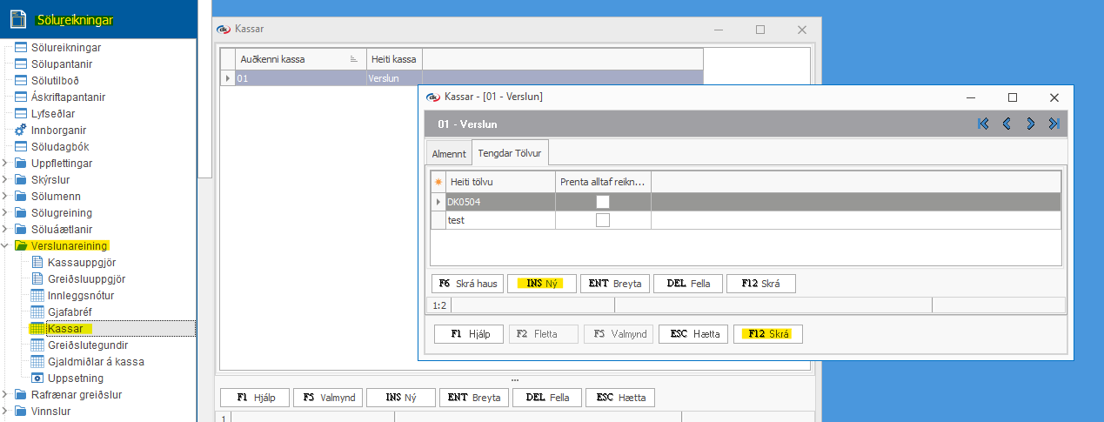This screenshot has height=422, width=1104.
Task: Click the highlighted INS Ný button
Action: (x=541, y=284)
